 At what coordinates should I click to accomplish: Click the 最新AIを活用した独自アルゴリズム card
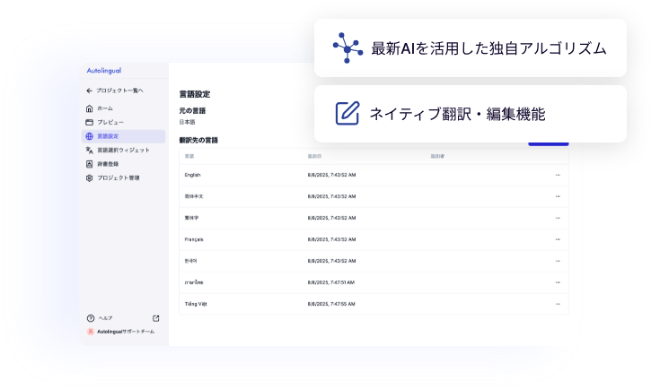(470, 48)
